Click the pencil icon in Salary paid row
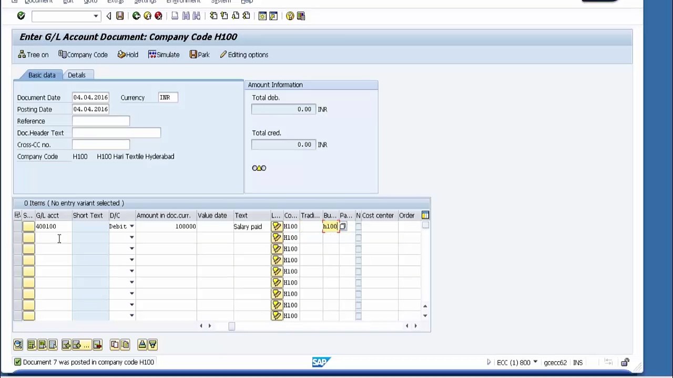Image resolution: width=673 pixels, height=378 pixels. [277, 226]
